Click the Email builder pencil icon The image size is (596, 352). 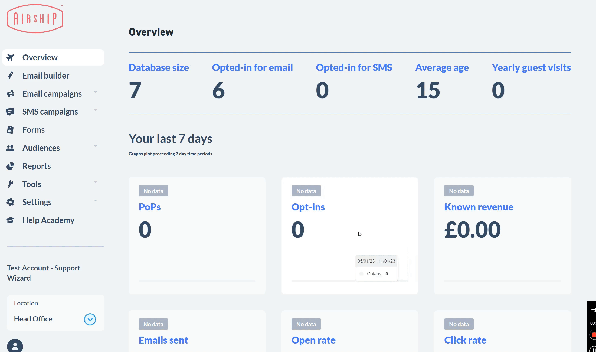click(x=10, y=76)
